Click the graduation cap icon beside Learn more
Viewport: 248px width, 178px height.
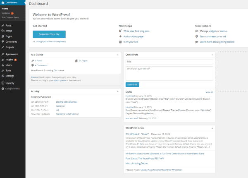197,42
